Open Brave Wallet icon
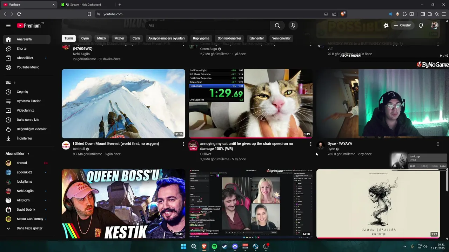 [x=430, y=14]
